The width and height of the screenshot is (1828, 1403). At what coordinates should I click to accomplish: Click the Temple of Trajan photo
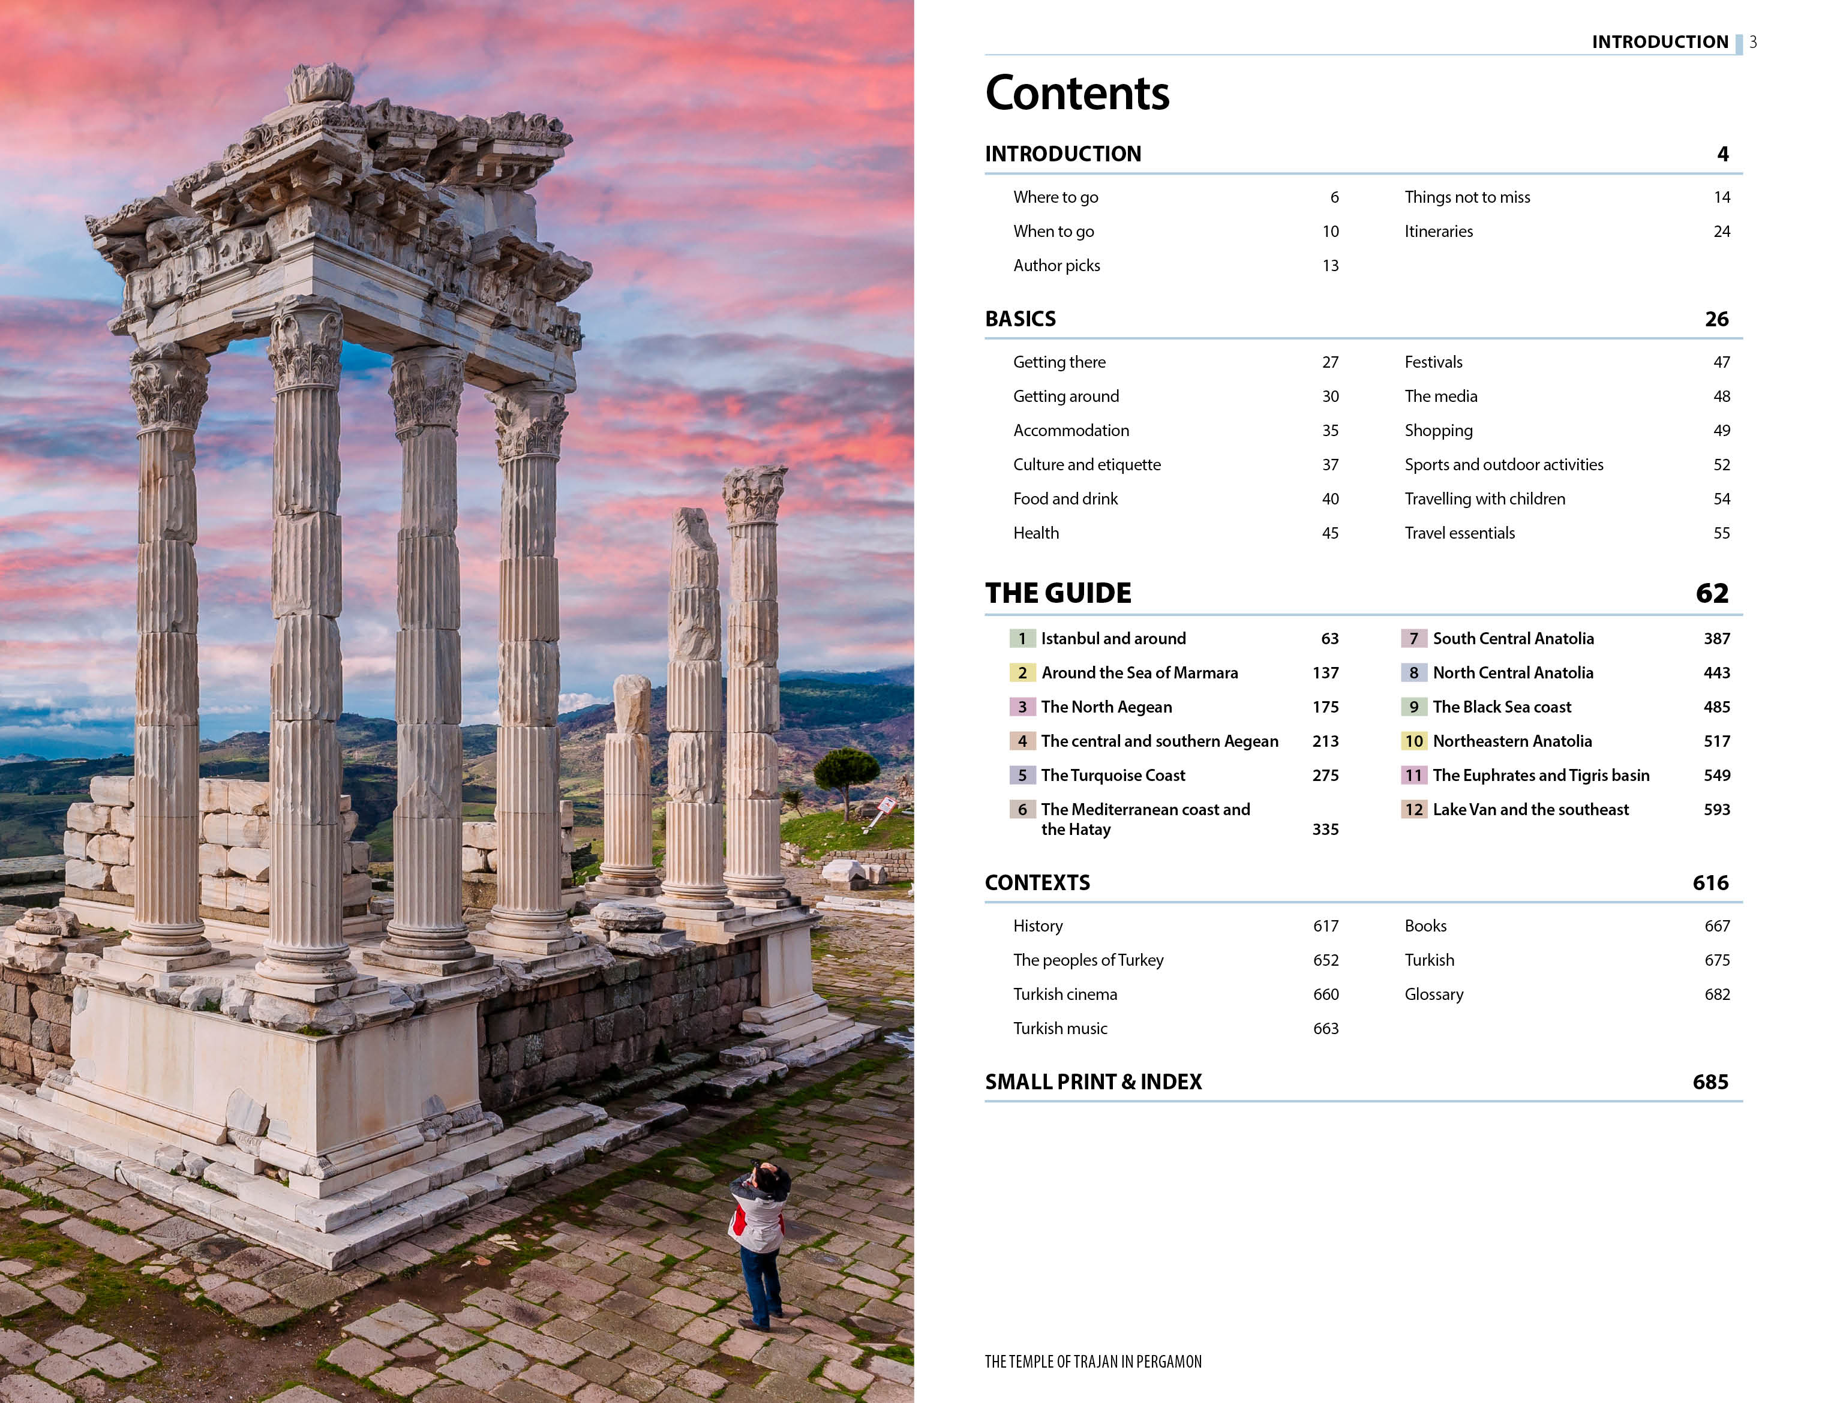click(x=456, y=702)
